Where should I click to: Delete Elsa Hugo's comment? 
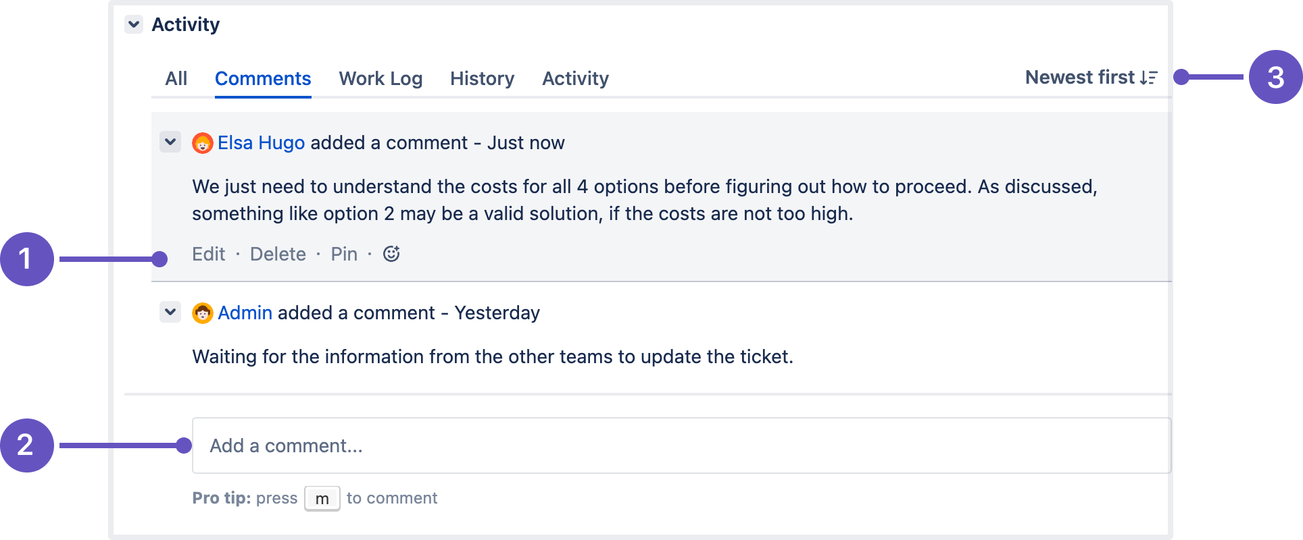point(278,254)
